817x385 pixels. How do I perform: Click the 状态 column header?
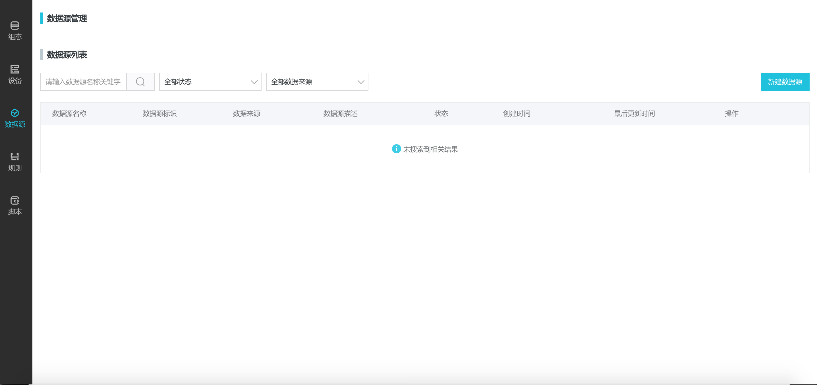441,114
